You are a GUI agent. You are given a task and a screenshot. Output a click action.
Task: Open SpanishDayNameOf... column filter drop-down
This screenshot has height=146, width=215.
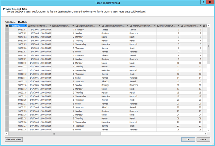[x=127, y=26]
